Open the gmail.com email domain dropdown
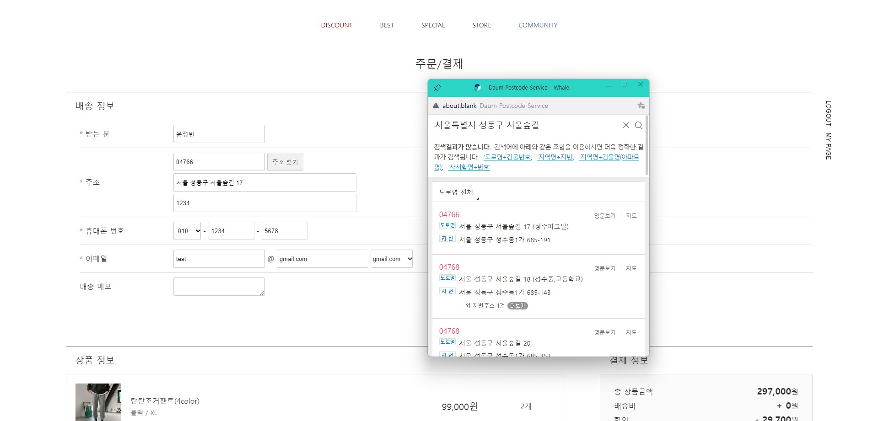The height and width of the screenshot is (421, 873). [392, 259]
